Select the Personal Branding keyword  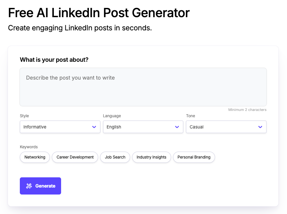tap(194, 157)
